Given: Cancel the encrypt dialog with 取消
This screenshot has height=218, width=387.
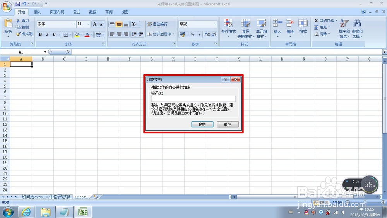Looking at the screenshot, I should tap(228, 124).
